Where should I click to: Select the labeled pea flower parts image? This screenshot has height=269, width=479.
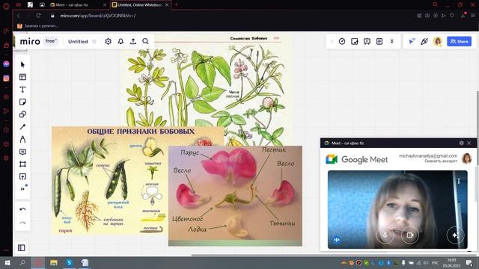pos(235,196)
